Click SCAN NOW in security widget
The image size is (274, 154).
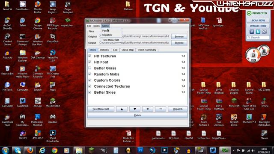coord(258,21)
